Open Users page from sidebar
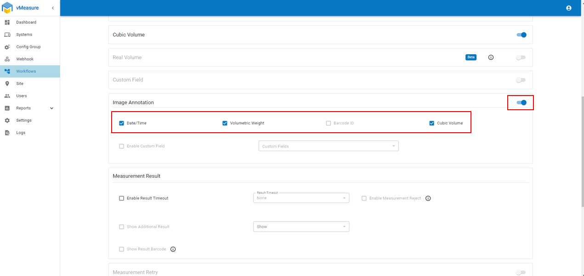This screenshot has width=584, height=276. [22, 96]
